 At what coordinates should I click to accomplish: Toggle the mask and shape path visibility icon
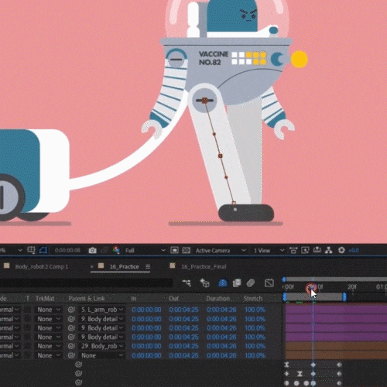coord(43,250)
